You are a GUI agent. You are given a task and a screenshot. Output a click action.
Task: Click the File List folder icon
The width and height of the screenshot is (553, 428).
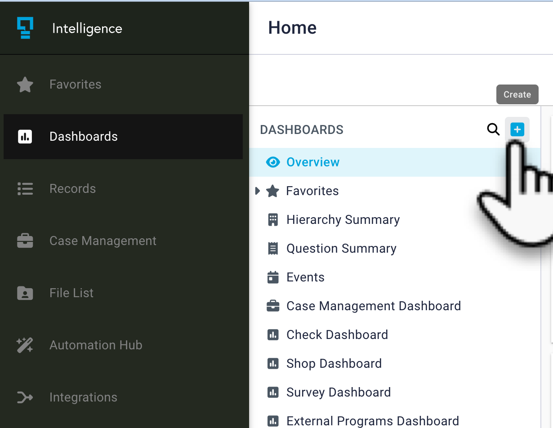25,293
